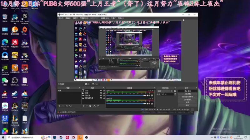Toggle lock on 显示器采集 source
The height and width of the screenshot is (140, 250).
pyautogui.click(x=104, y=98)
